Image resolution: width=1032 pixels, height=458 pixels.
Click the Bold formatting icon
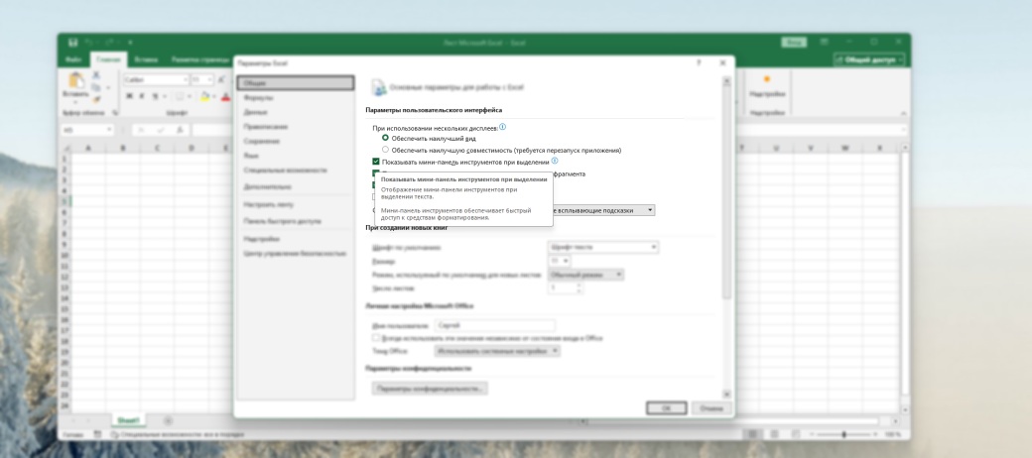[129, 96]
